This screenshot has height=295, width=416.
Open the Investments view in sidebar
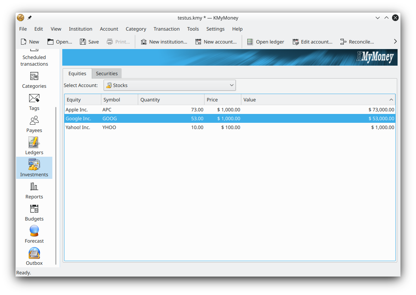[34, 168]
